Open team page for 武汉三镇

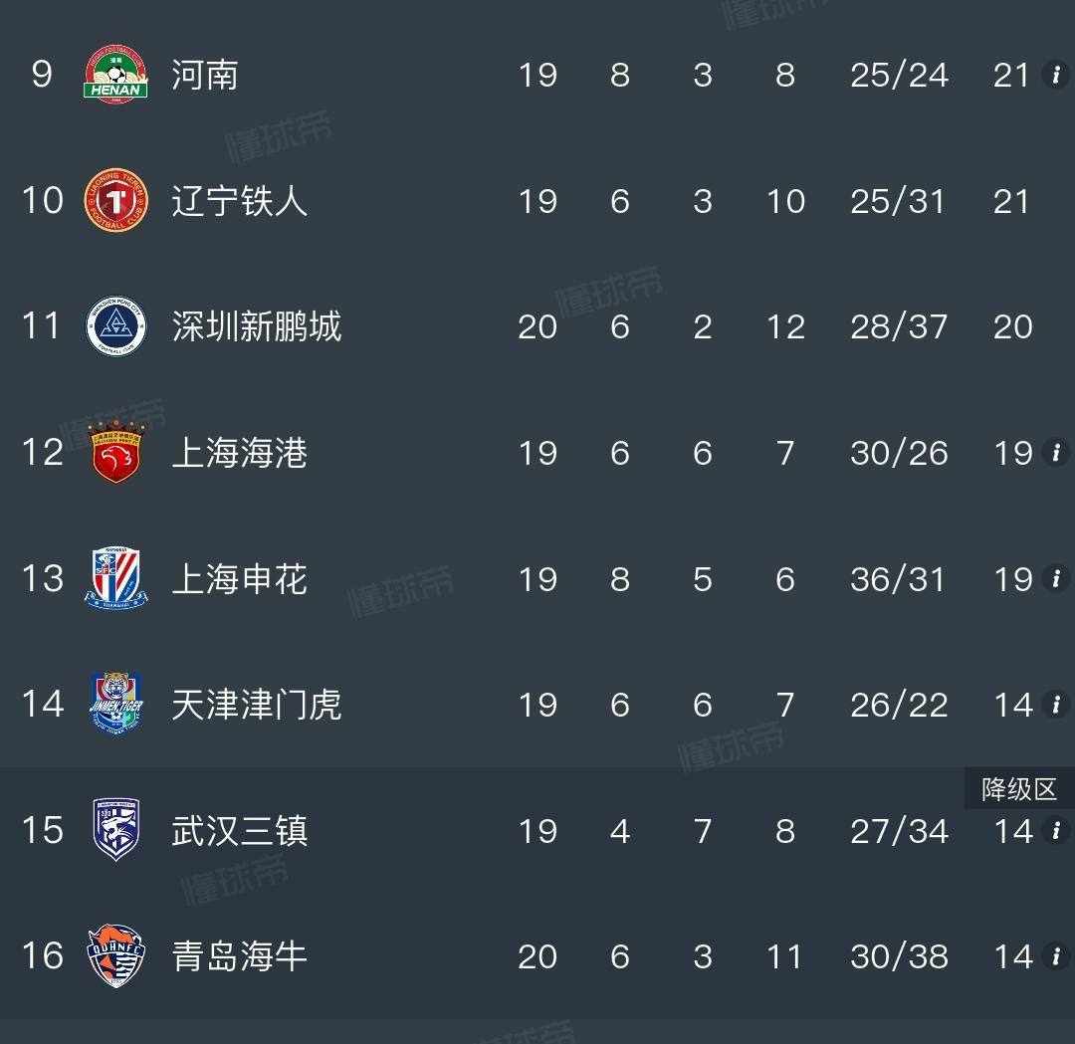[239, 830]
